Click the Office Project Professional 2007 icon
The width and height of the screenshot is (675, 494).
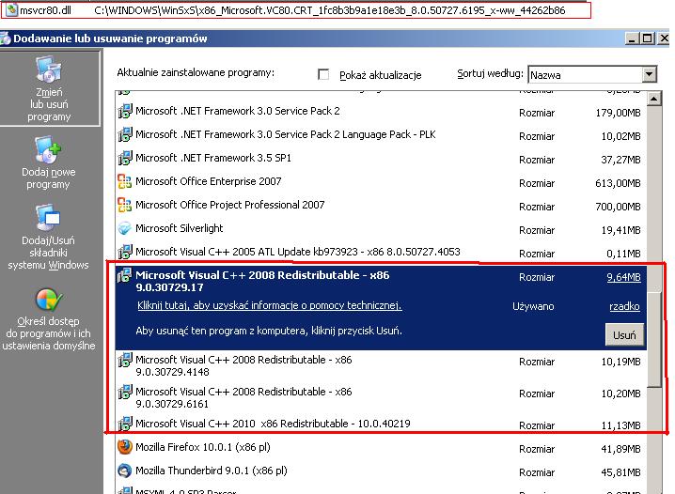[124, 205]
